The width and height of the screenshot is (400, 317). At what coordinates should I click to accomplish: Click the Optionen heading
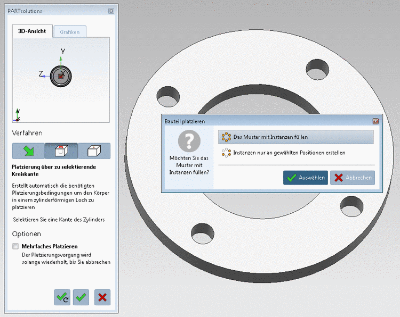click(x=27, y=234)
